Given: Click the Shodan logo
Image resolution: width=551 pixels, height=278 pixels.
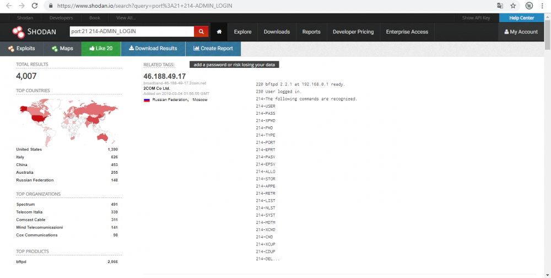Looking at the screenshot, I should (x=34, y=31).
